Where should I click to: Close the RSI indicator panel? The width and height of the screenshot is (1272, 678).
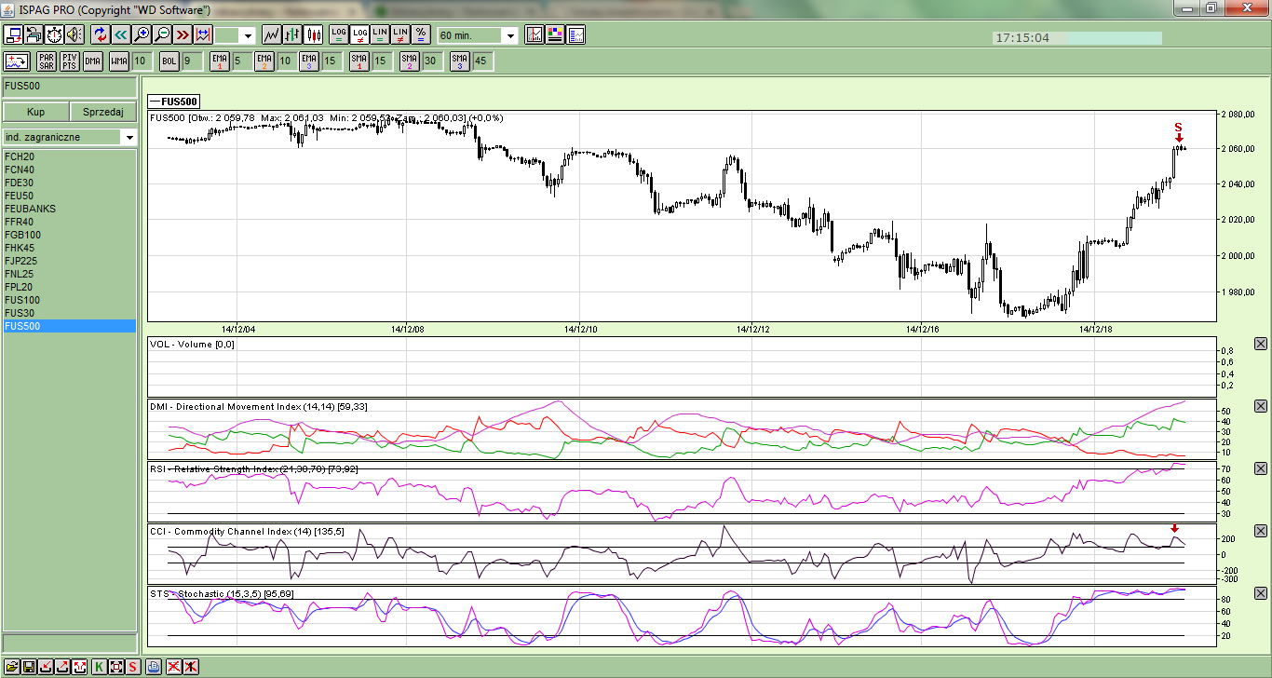pyautogui.click(x=1260, y=468)
